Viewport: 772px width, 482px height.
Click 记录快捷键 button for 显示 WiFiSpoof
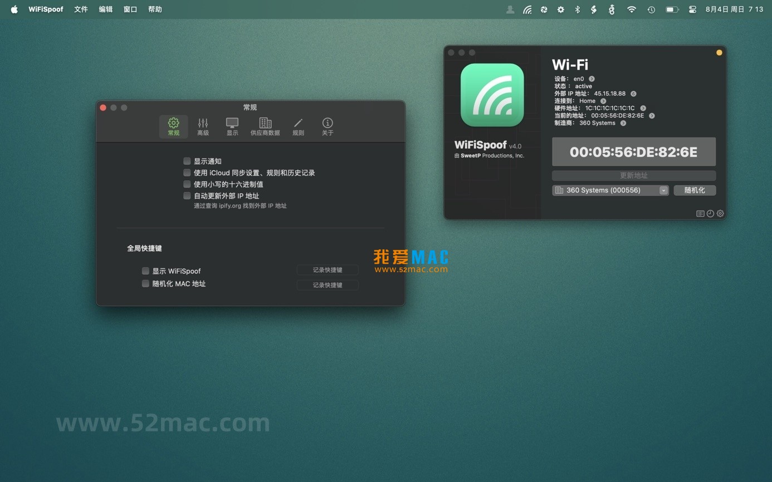327,270
